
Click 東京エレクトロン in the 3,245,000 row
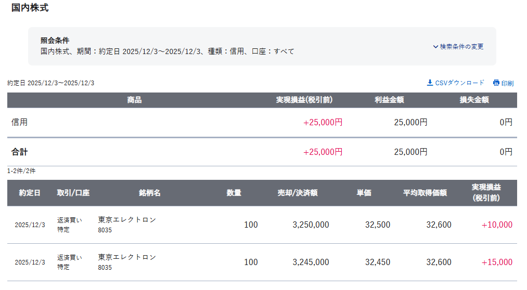tap(127, 257)
